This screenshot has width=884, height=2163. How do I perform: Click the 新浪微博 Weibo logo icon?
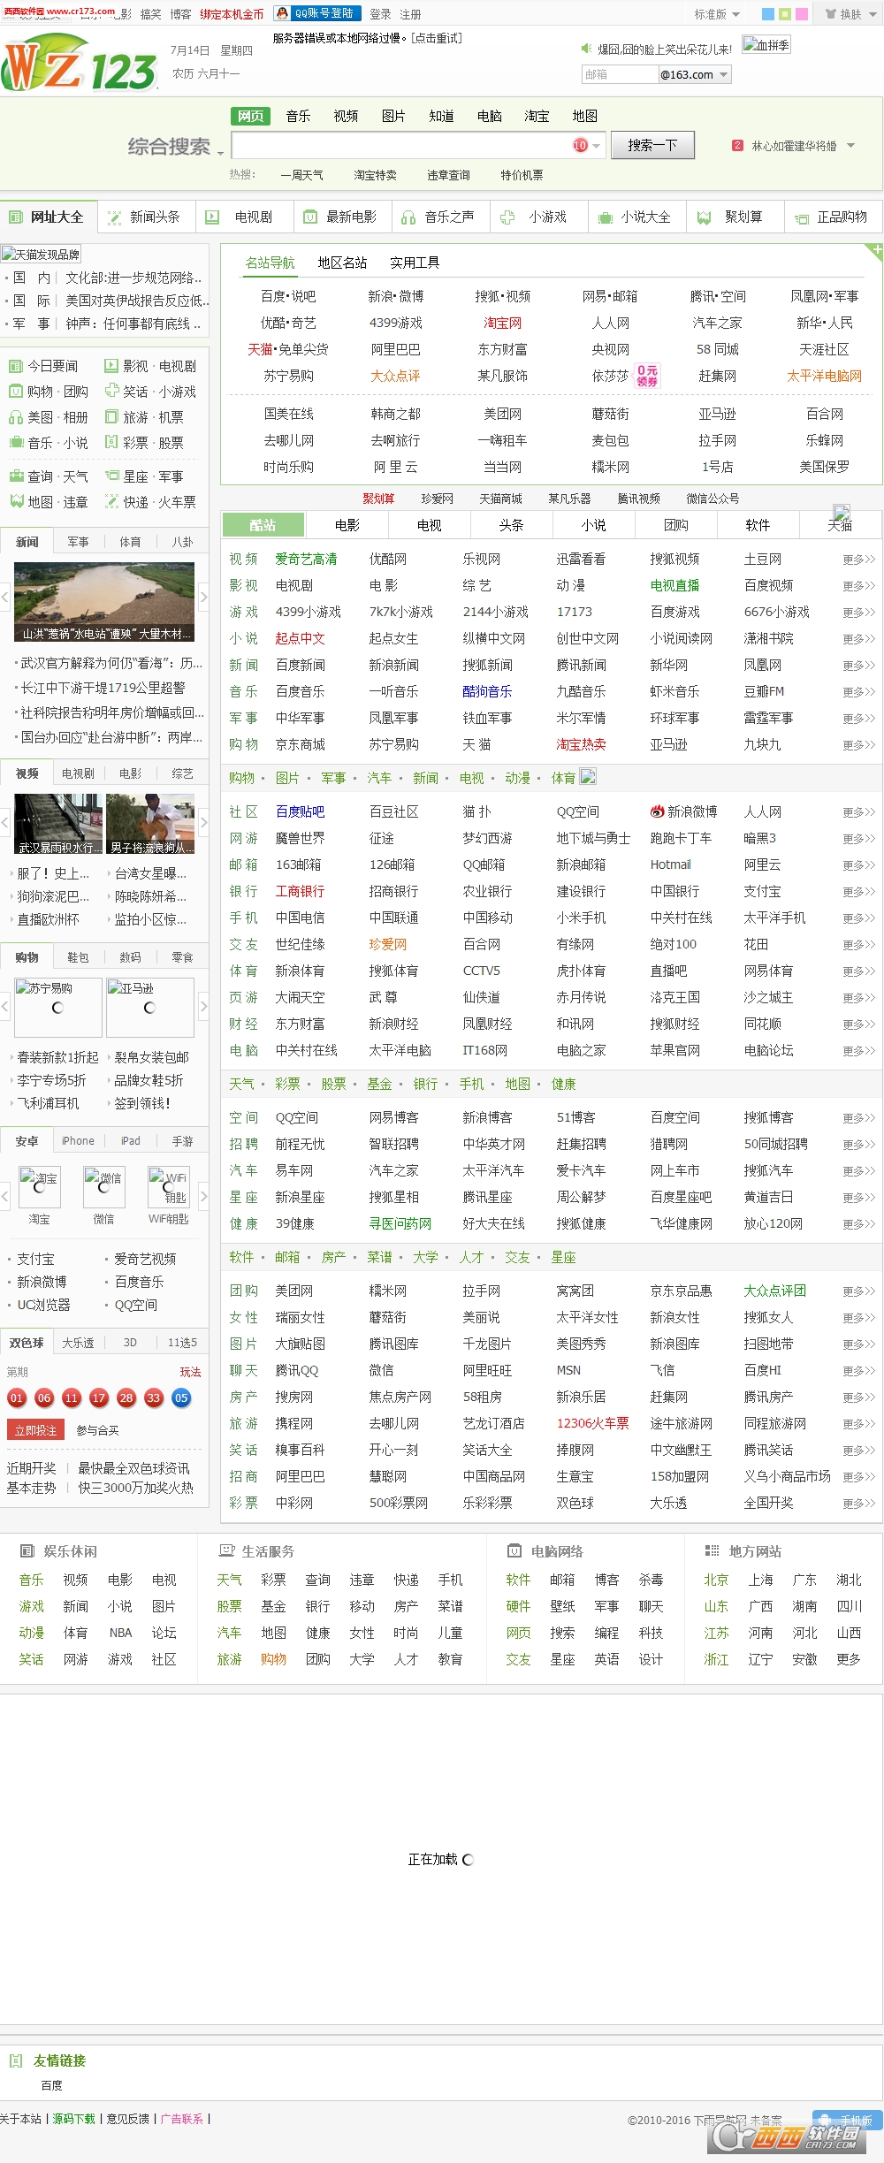tap(657, 811)
